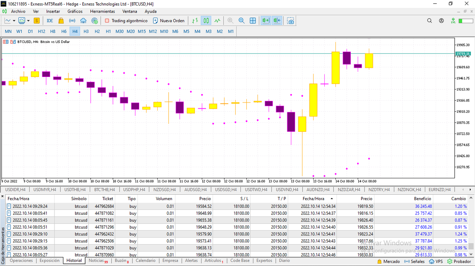This screenshot has width=475, height=266.
Task: Switch to the Operaciones tab
Action: [21, 261]
